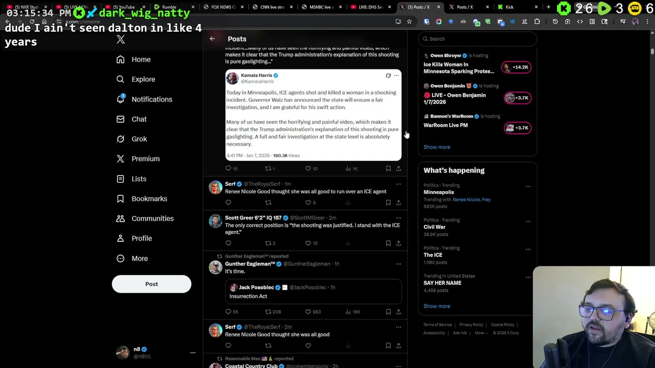655x368 pixels.
Task: Open Notifications in sidebar
Action: pyautogui.click(x=144, y=99)
